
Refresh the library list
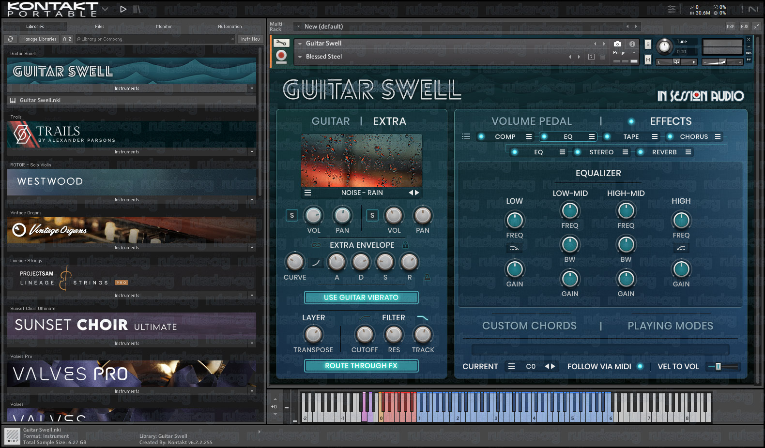[x=10, y=39]
